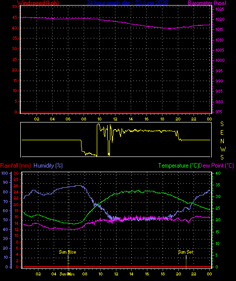Image resolution: width=236 pixels, height=281 pixels.
Task: Select the green 25 temperature scale label
Action: click(218, 209)
